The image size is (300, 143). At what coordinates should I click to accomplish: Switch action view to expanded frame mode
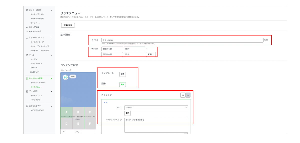(188, 95)
